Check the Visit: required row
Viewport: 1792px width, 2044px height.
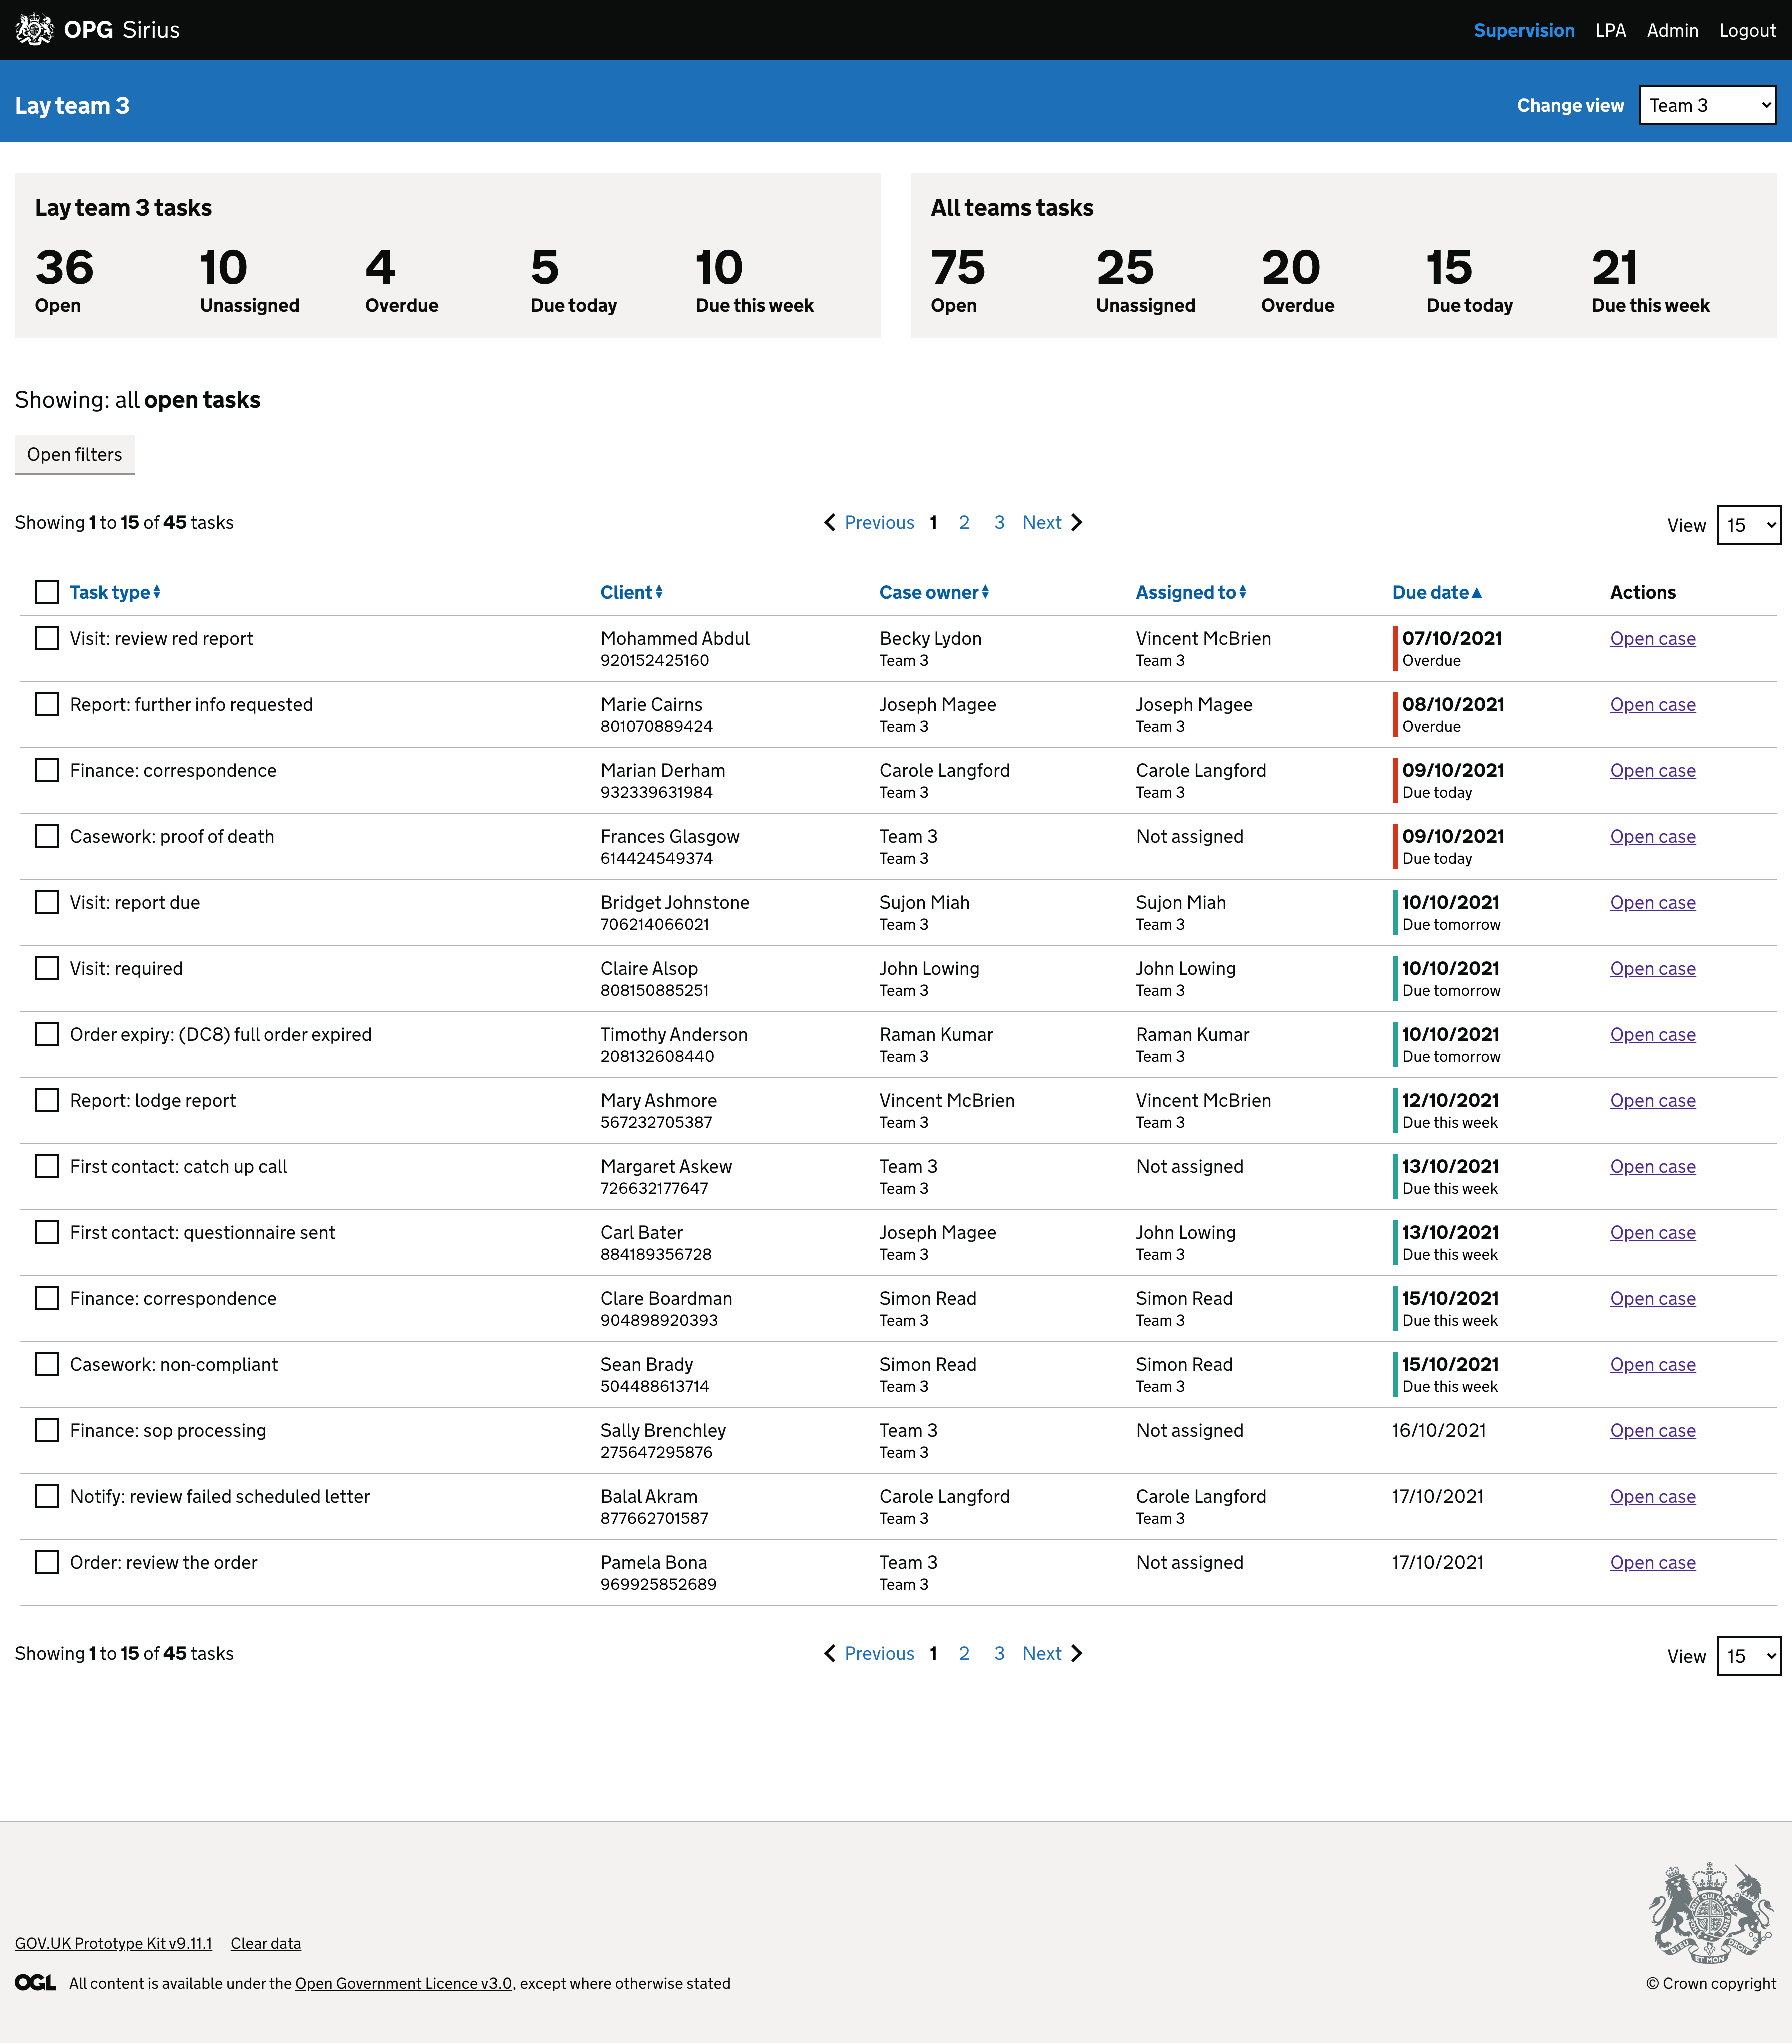pyautogui.click(x=47, y=968)
